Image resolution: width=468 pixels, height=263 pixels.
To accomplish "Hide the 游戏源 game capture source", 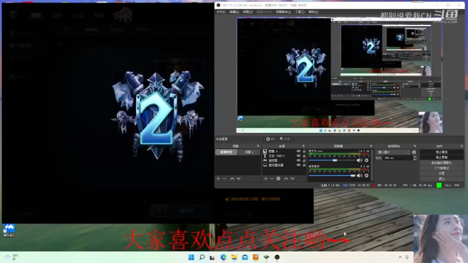I will [298, 160].
